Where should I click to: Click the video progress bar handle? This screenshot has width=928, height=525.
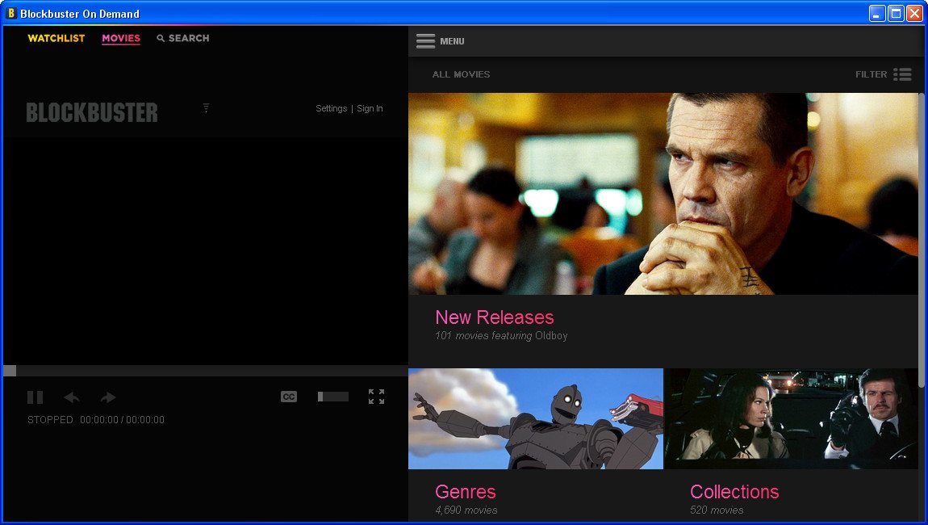coord(10,371)
